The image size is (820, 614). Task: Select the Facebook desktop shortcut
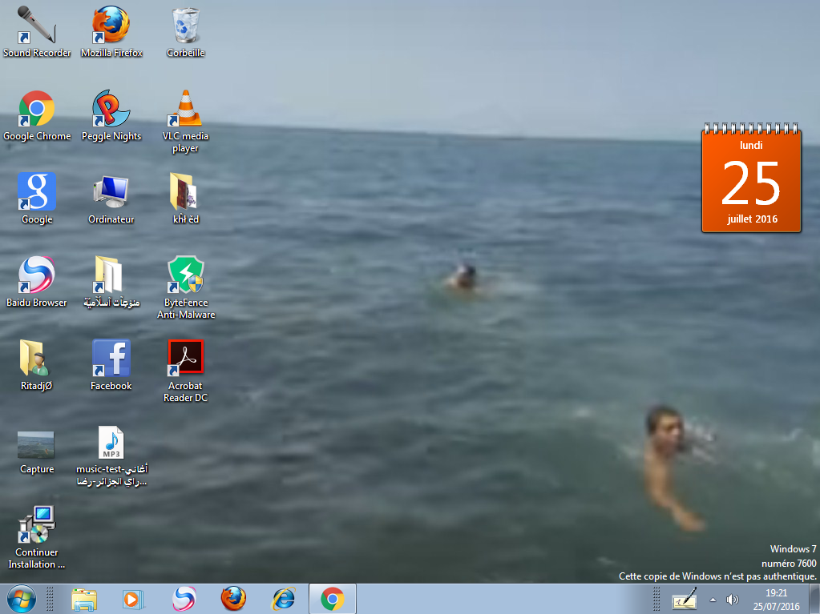coord(111,359)
